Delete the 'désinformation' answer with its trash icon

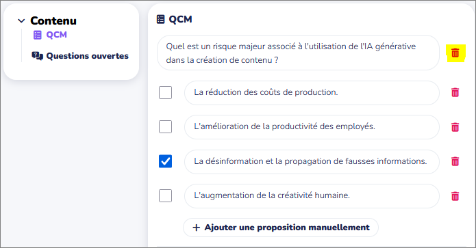pyautogui.click(x=455, y=161)
